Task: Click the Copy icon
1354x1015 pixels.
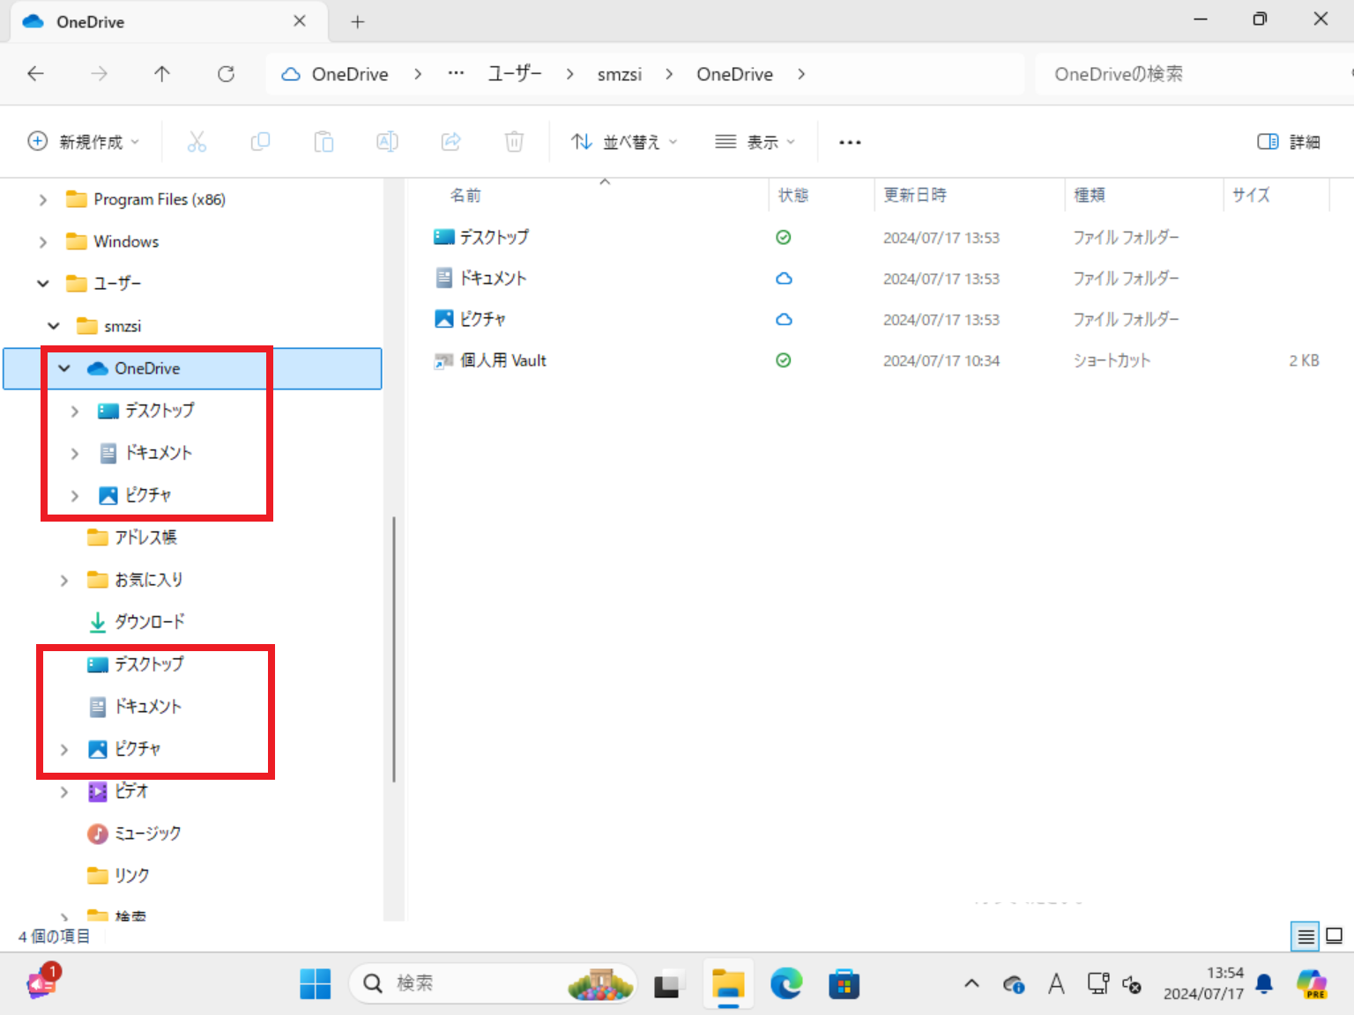Action: point(260,141)
